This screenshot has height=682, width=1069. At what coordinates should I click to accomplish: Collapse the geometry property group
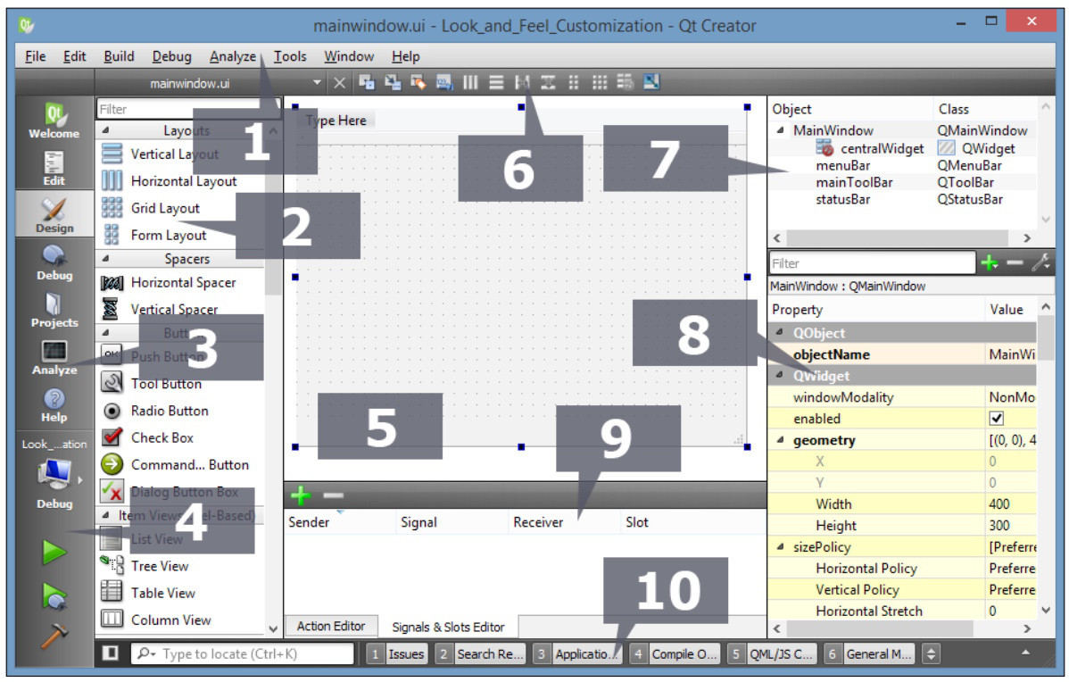781,440
